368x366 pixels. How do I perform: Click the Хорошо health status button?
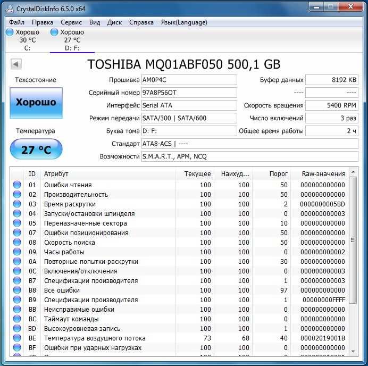point(36,103)
